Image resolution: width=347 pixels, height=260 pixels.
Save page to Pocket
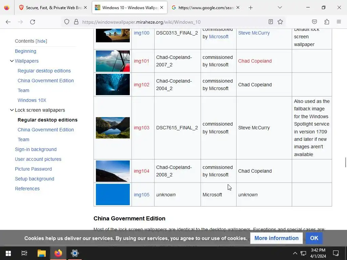314,22
